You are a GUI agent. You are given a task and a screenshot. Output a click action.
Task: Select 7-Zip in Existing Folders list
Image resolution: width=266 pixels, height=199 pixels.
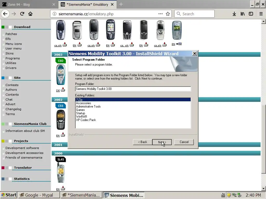click(133, 100)
